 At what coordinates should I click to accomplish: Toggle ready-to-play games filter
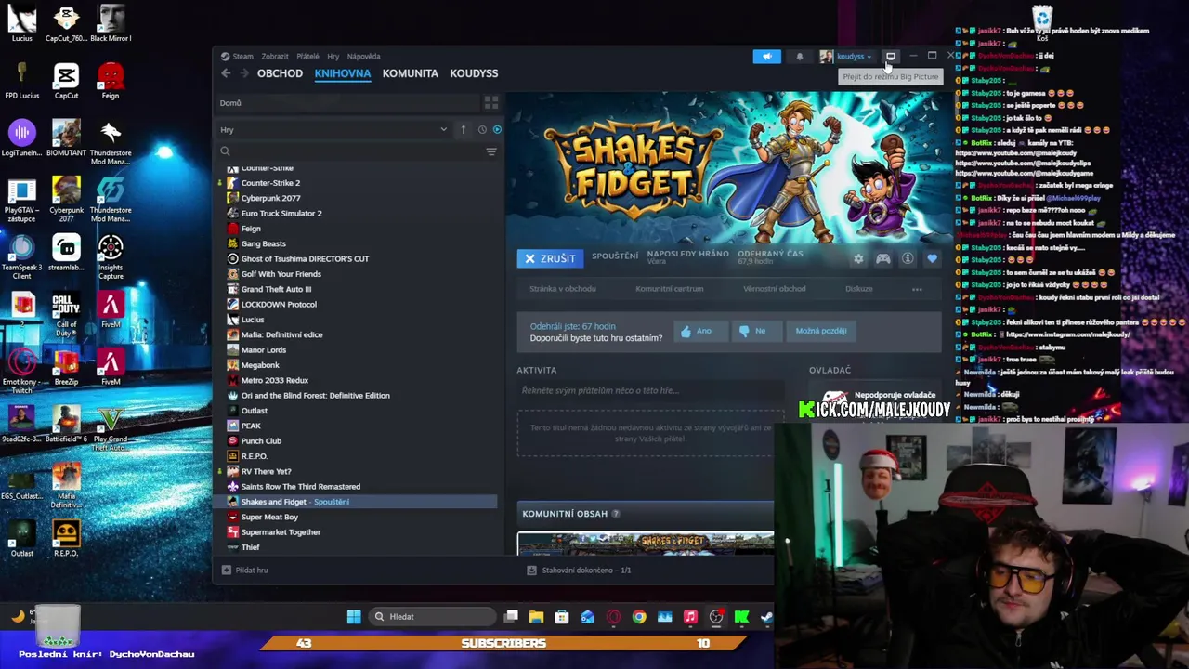tap(497, 130)
